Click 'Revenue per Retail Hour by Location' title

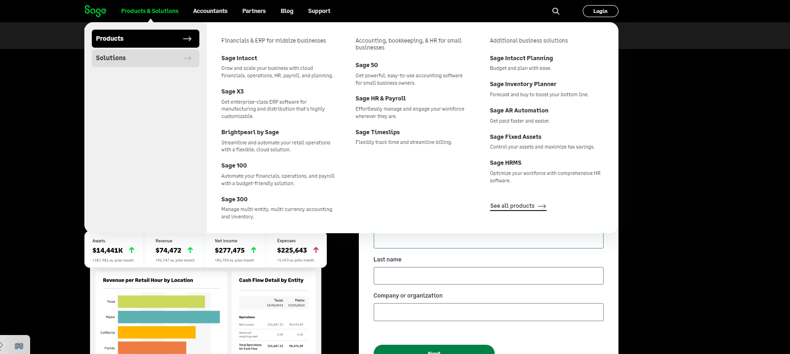pos(148,280)
